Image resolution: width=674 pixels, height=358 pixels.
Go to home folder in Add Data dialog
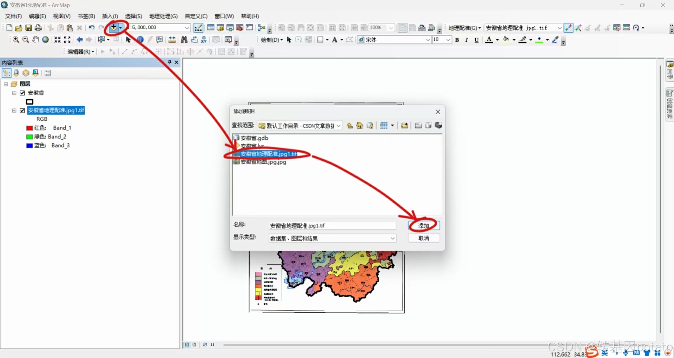click(360, 126)
